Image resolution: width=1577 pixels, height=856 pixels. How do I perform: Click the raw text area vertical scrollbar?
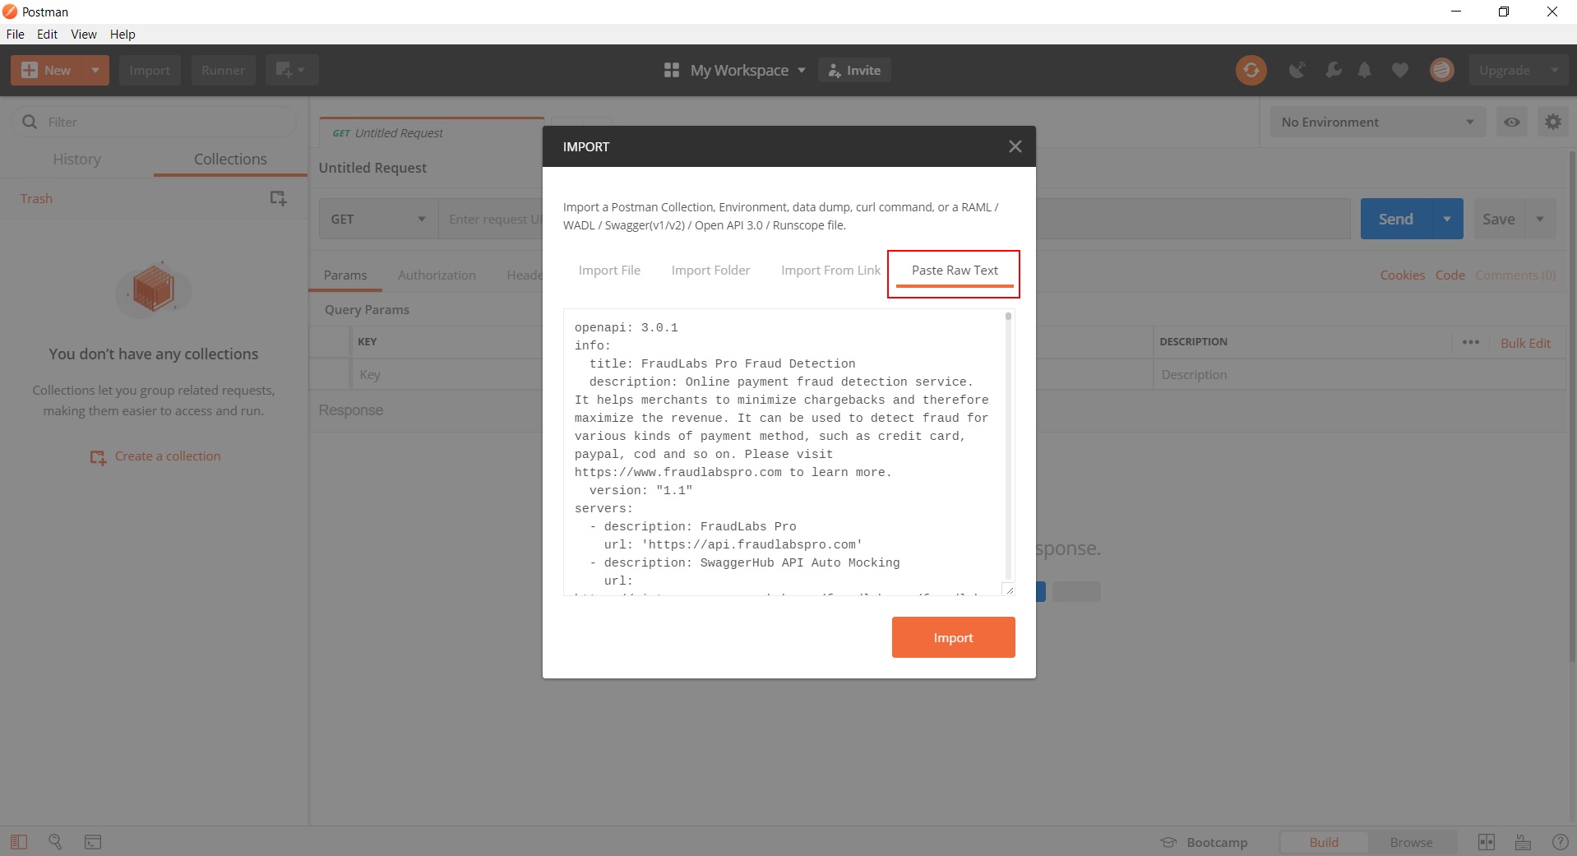click(1008, 448)
